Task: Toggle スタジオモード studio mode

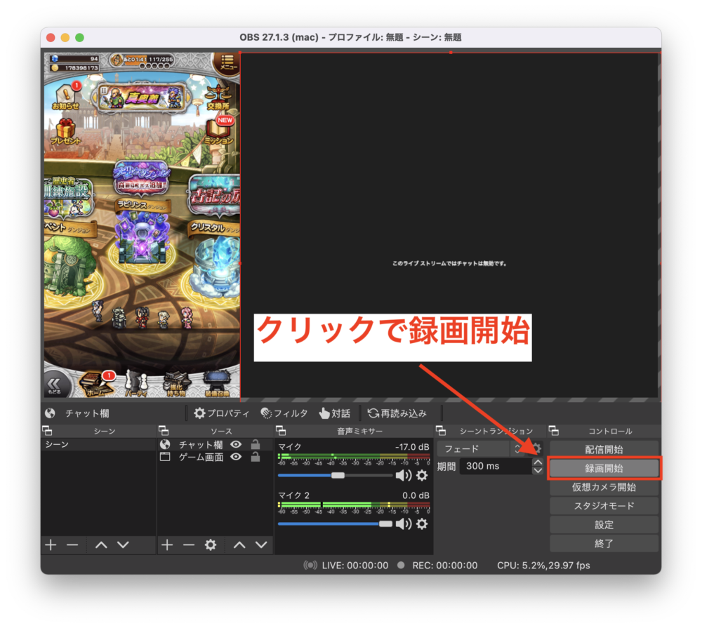Action: tap(604, 506)
